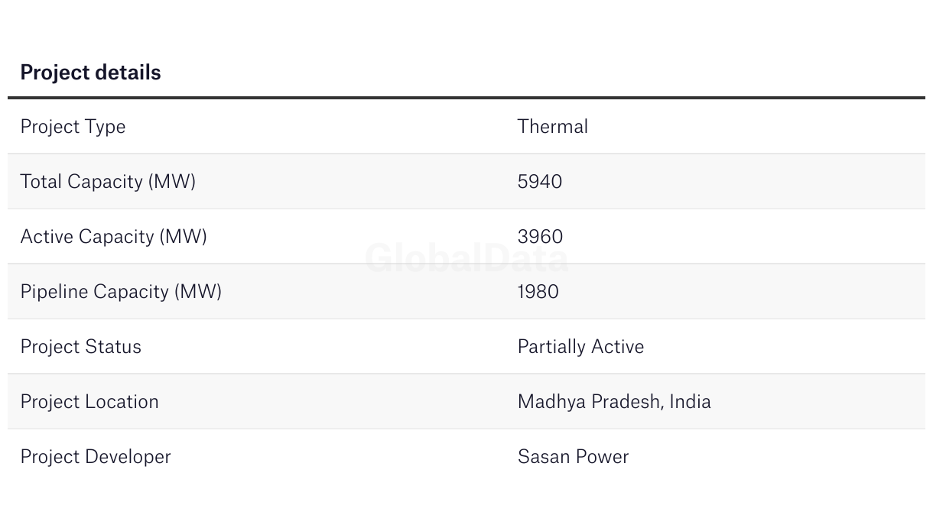Select the Project Developer label
The height and width of the screenshot is (515, 933).
tap(96, 457)
